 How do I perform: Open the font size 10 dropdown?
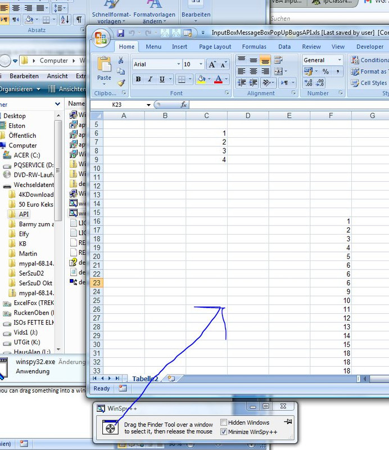(x=201, y=64)
